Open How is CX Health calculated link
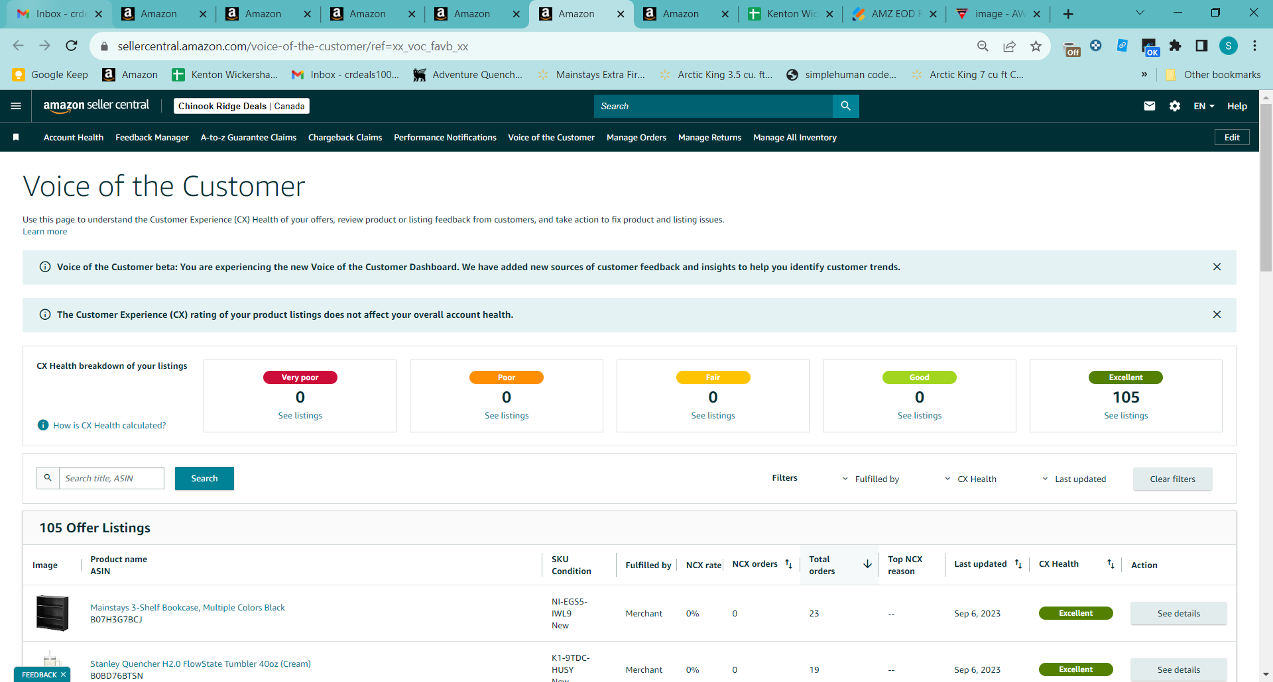 [109, 425]
